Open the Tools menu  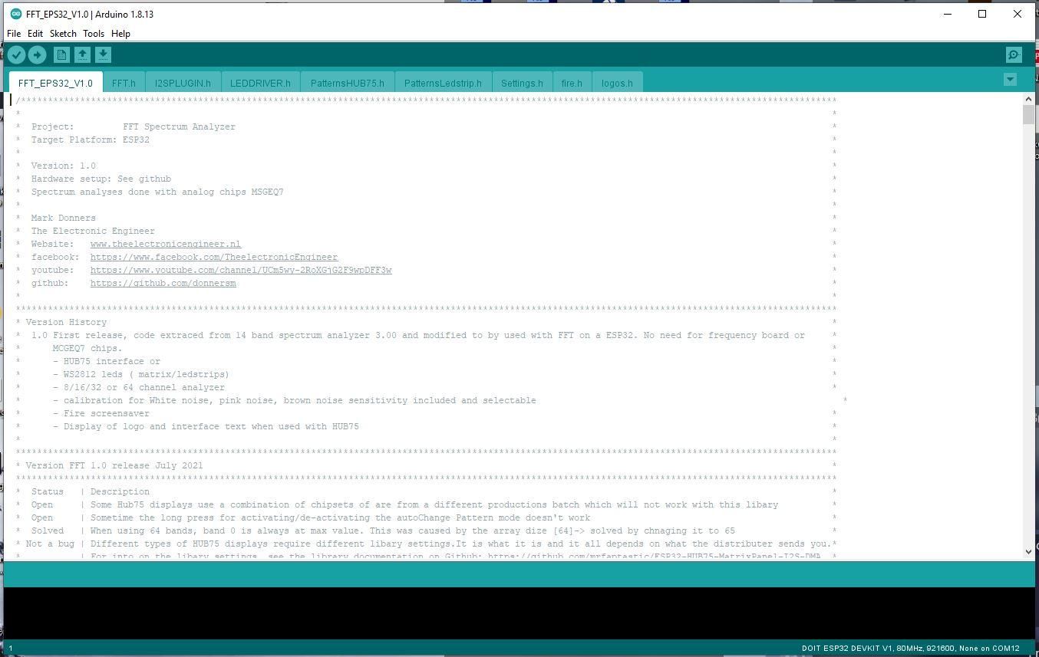[x=94, y=34]
